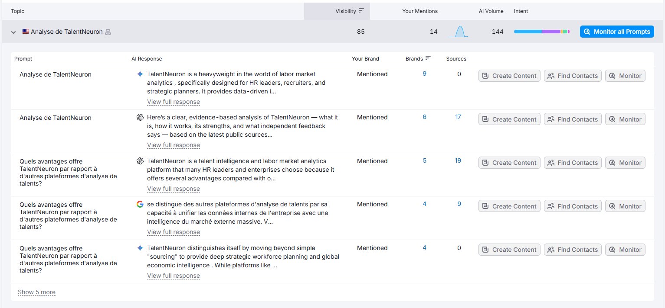Monitor the prompt in the 19-sources row
The height and width of the screenshot is (308, 665).
click(625, 163)
